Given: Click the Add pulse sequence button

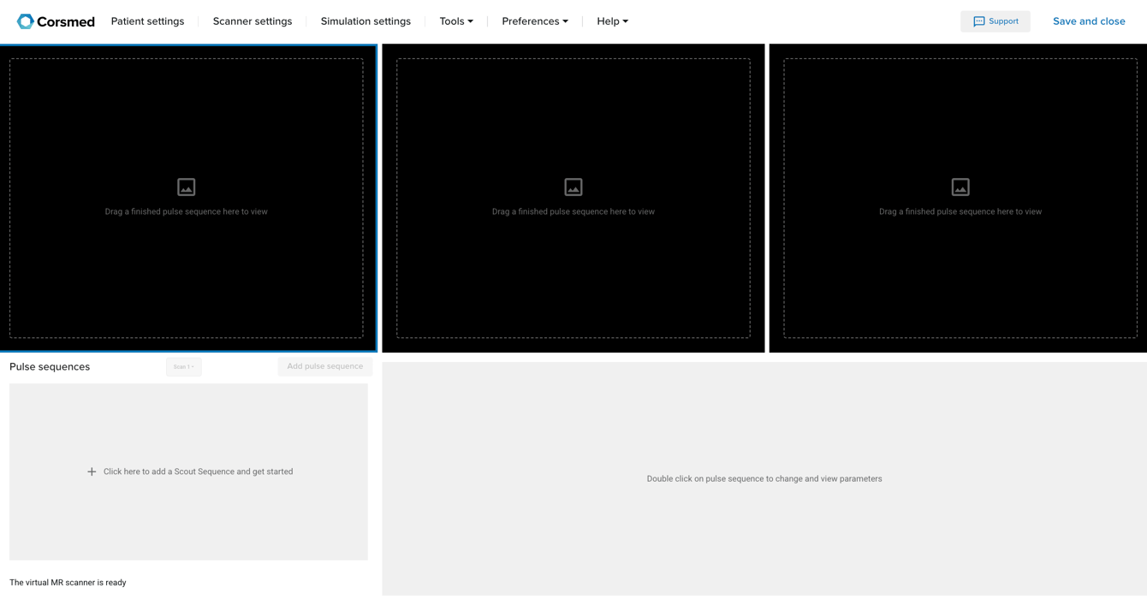Looking at the screenshot, I should (x=325, y=366).
